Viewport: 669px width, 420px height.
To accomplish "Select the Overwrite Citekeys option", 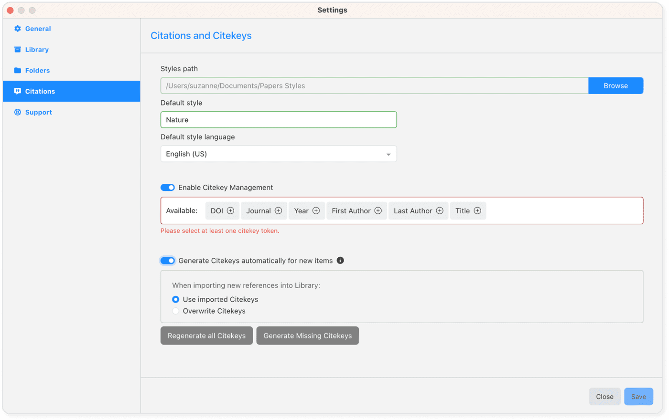I will (x=175, y=311).
